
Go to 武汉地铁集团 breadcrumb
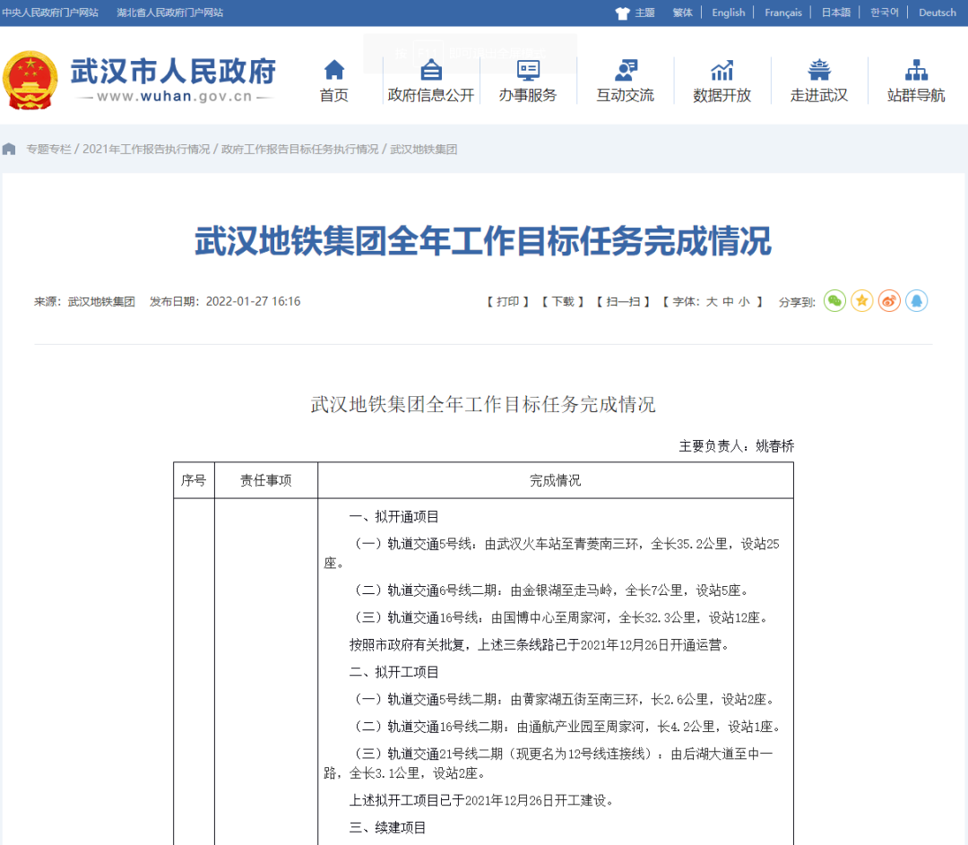click(x=423, y=150)
